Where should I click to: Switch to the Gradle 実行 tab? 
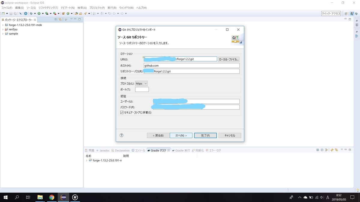[x=182, y=150]
